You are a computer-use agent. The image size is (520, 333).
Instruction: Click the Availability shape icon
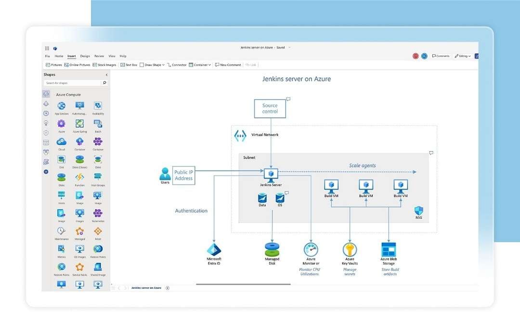point(98,105)
